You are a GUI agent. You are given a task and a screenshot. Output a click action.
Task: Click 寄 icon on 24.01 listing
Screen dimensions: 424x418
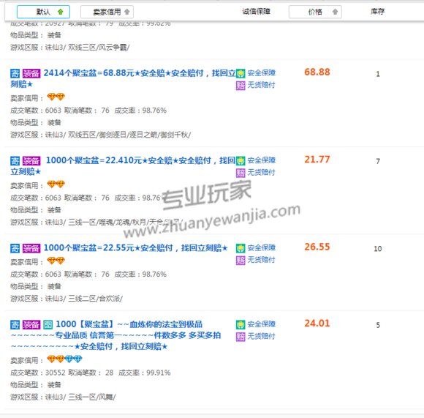[15, 324]
